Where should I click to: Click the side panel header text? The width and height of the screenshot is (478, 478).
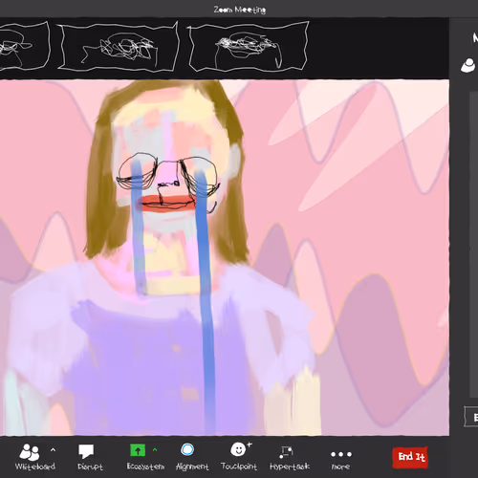click(475, 38)
